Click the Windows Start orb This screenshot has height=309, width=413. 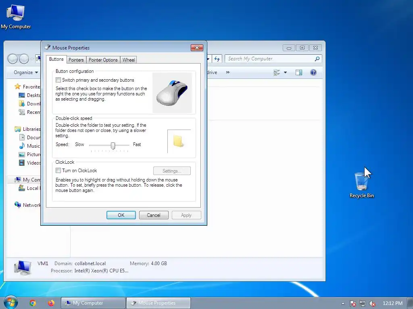click(10, 303)
